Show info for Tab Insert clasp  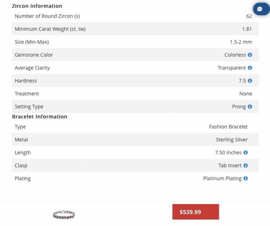pyautogui.click(x=246, y=165)
